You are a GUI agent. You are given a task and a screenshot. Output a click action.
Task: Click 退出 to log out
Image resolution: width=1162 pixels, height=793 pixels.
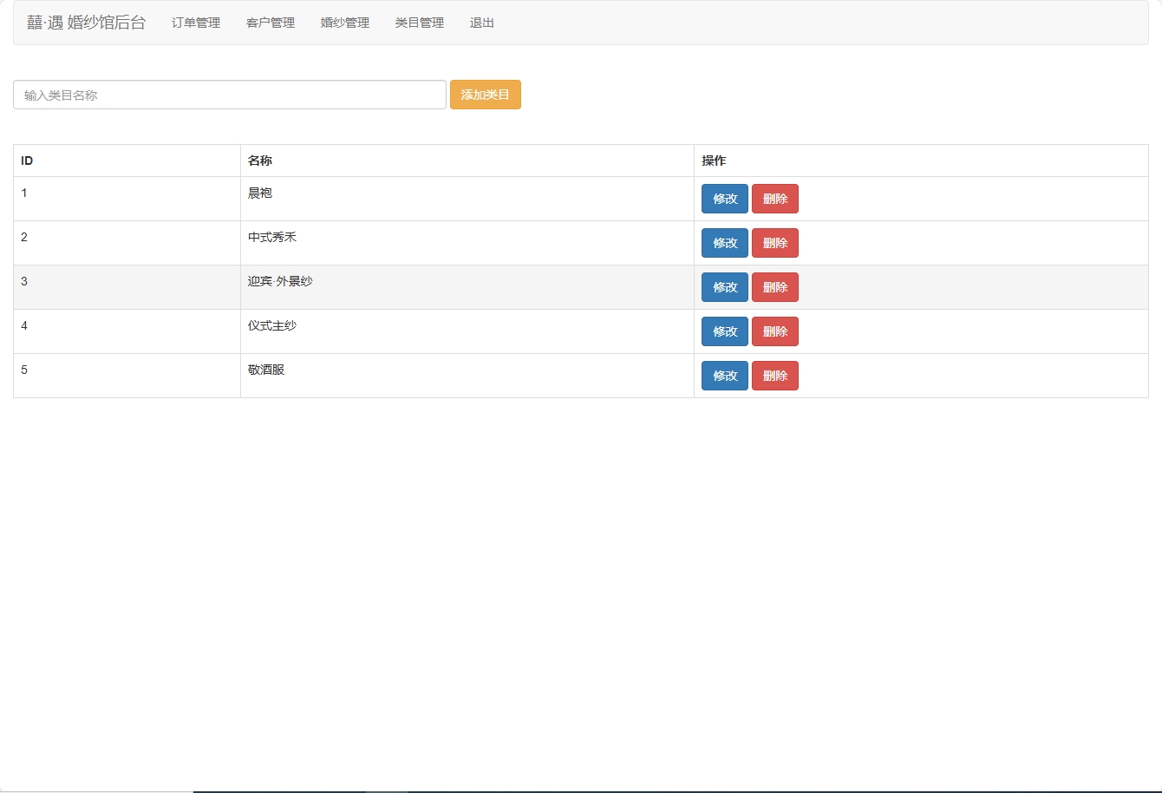click(482, 23)
